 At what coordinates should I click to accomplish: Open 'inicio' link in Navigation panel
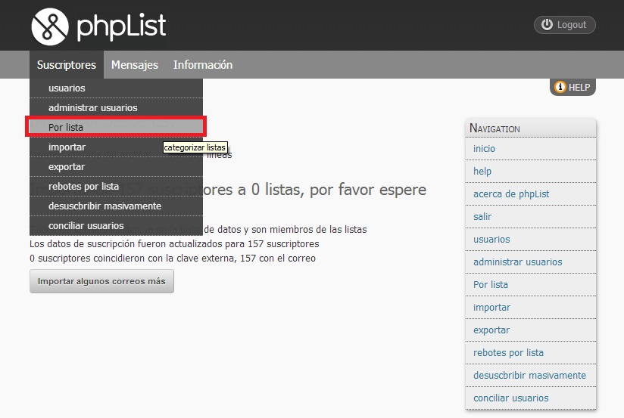click(x=484, y=149)
